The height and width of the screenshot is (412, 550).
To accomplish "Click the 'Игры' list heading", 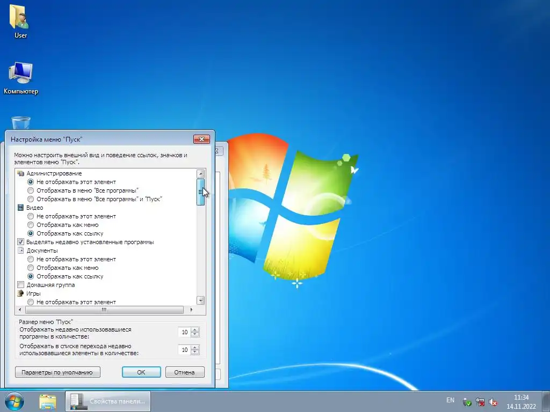I will click(x=33, y=293).
